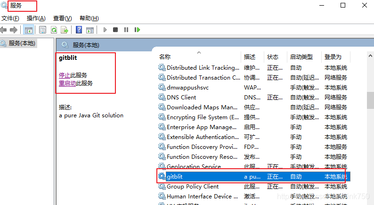Click the Stop service square icon
The width and height of the screenshot is (374, 205).
(x=115, y=30)
